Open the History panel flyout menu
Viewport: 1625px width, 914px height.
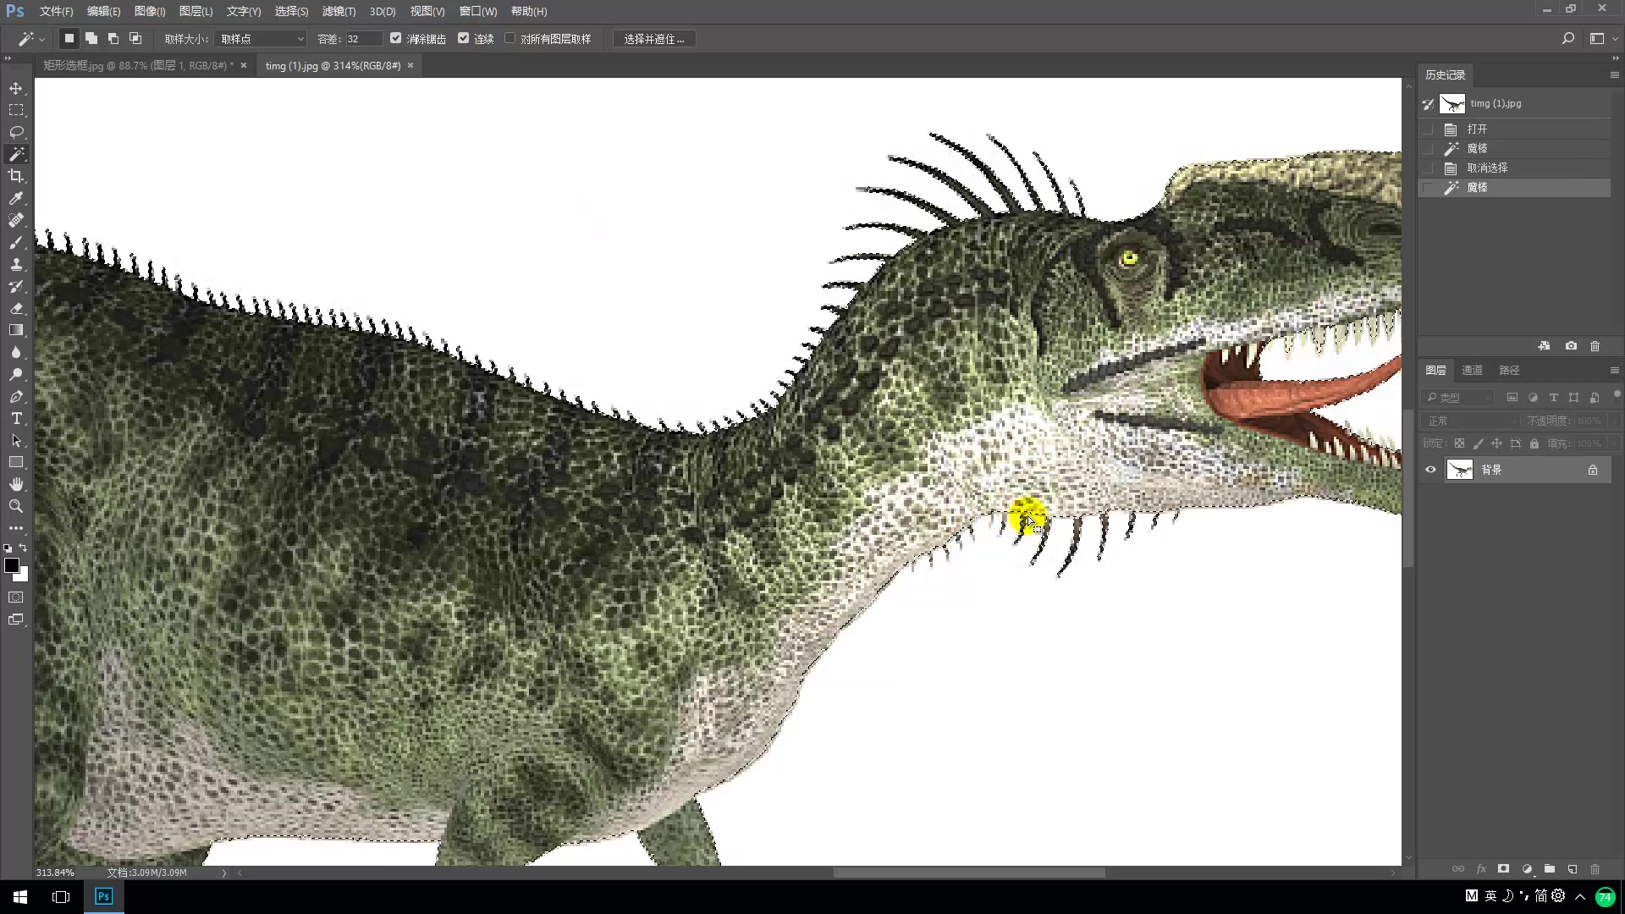[1614, 75]
